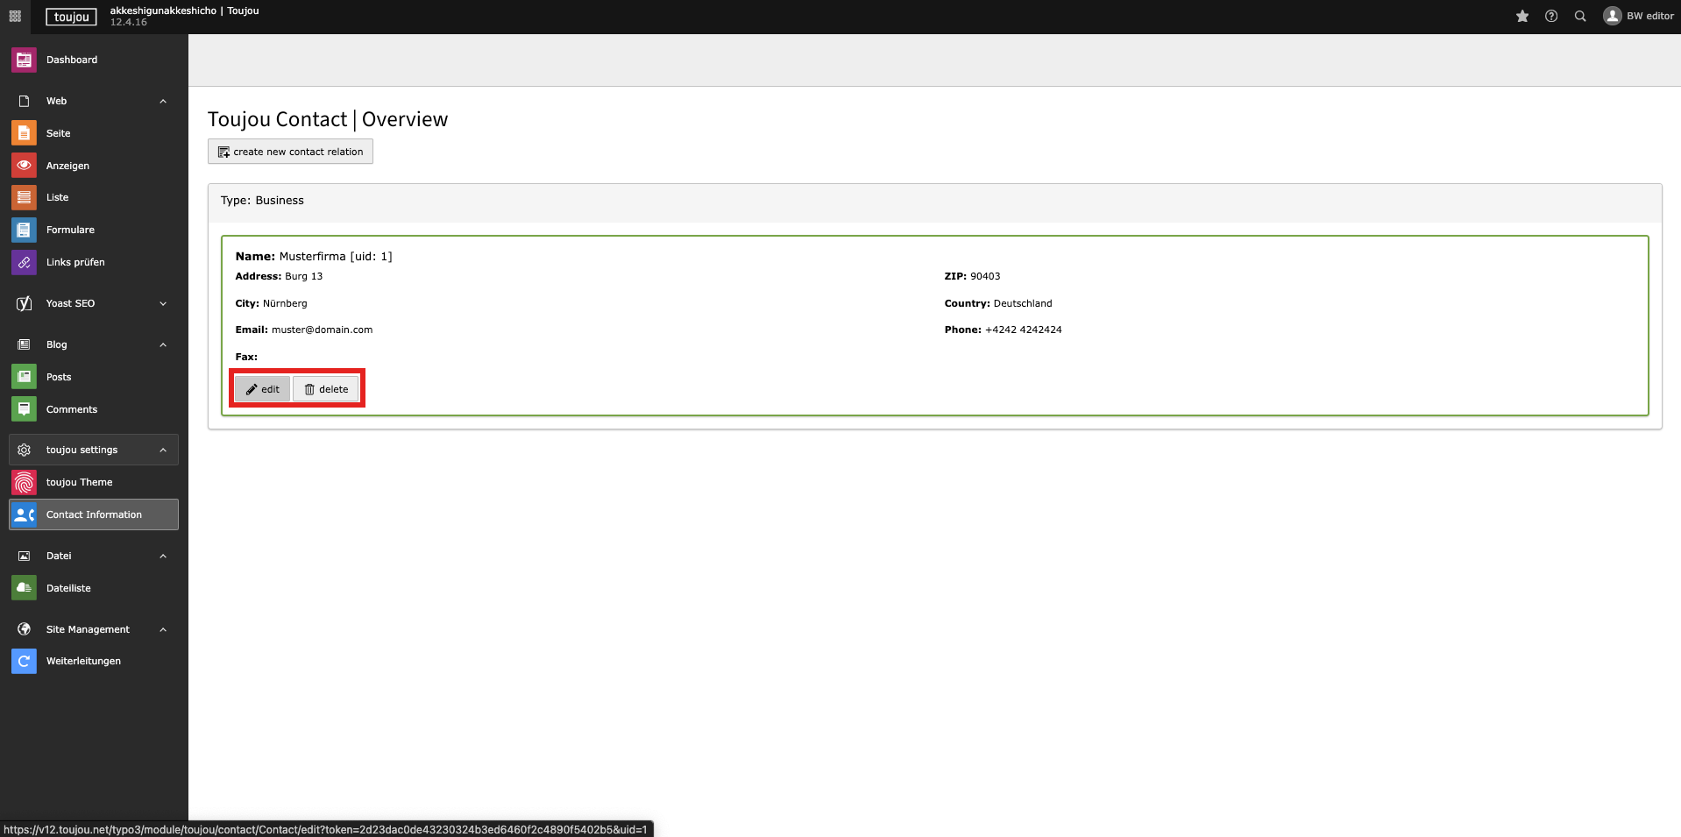The image size is (1681, 837).
Task: Edit the Musterfirma contact
Action: (262, 389)
